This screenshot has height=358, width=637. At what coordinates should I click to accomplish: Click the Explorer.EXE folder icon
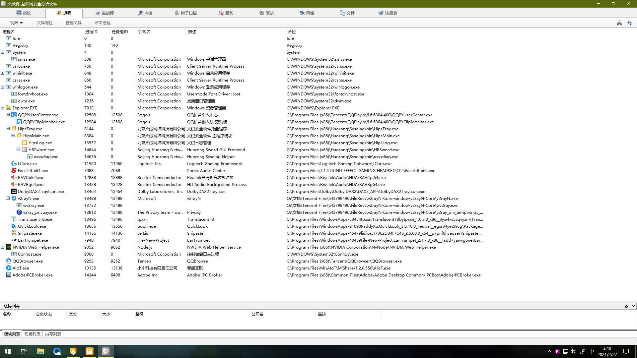(9, 108)
